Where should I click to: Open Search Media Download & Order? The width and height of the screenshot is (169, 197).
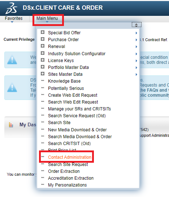[x=80, y=137]
